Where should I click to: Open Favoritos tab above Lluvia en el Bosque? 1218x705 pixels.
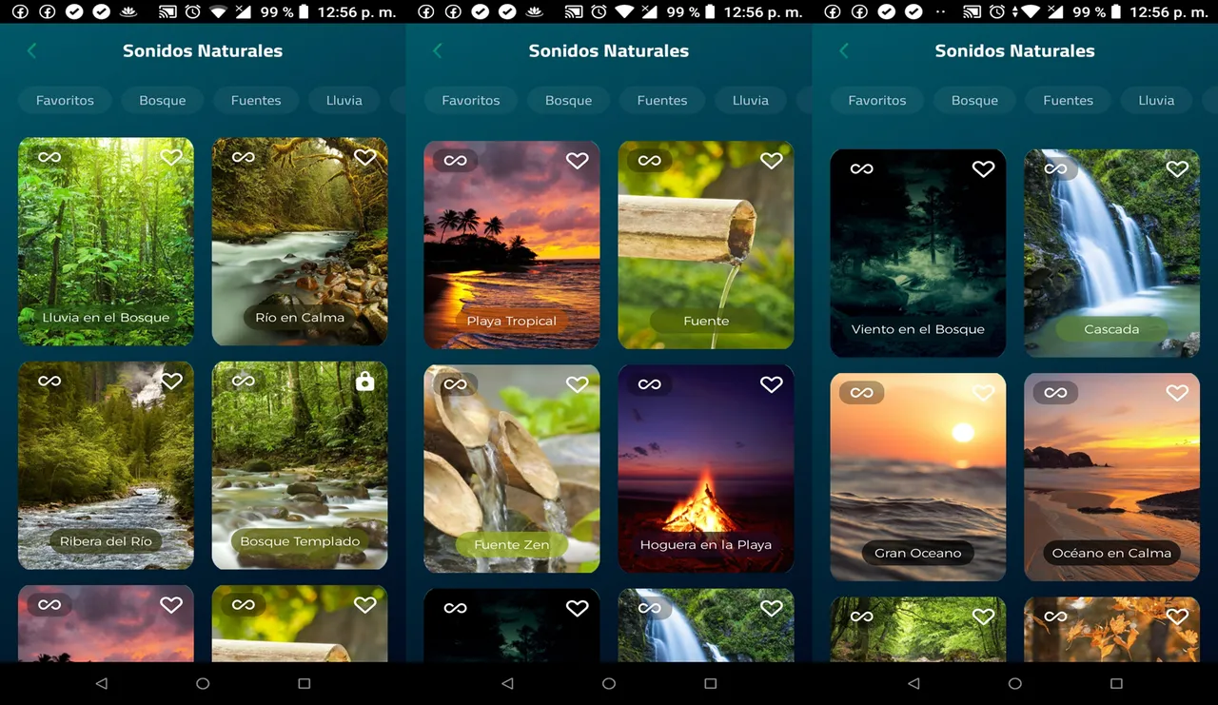pos(65,100)
